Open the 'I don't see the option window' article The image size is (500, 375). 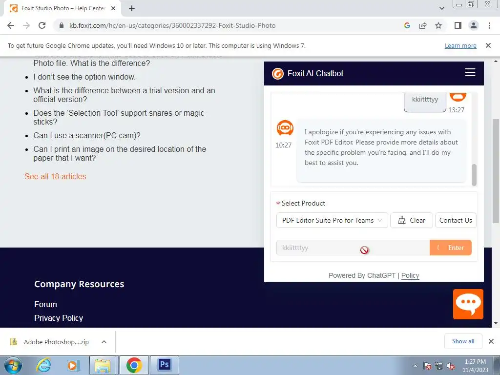pos(84,77)
